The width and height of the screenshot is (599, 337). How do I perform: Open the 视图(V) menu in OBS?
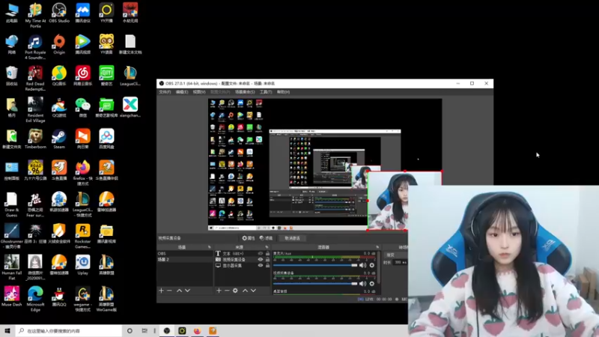click(x=199, y=92)
